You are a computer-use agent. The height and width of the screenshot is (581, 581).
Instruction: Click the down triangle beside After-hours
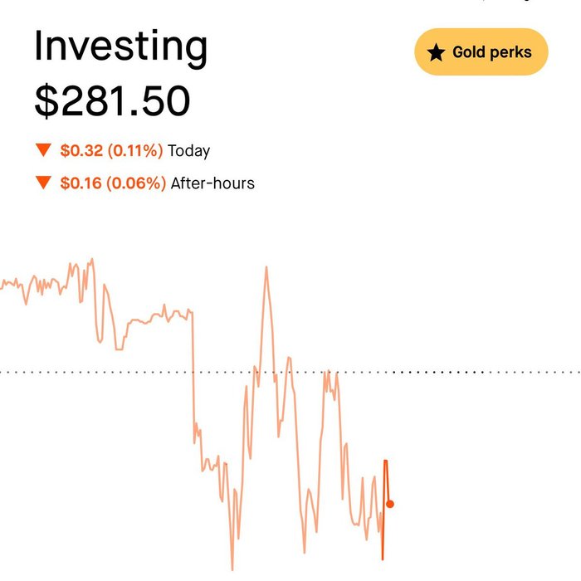(43, 183)
